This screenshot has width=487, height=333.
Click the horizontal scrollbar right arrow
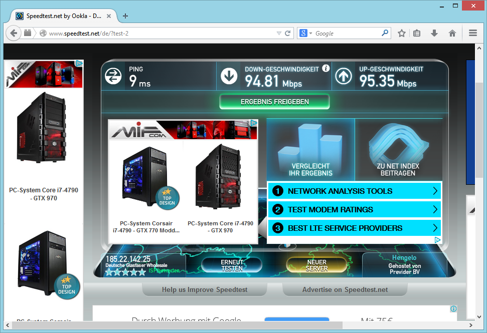tap(471, 325)
